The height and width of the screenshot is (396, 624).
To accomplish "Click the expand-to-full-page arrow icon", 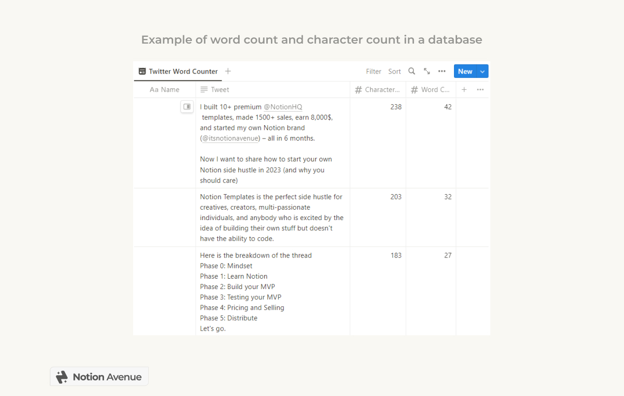I will point(427,71).
